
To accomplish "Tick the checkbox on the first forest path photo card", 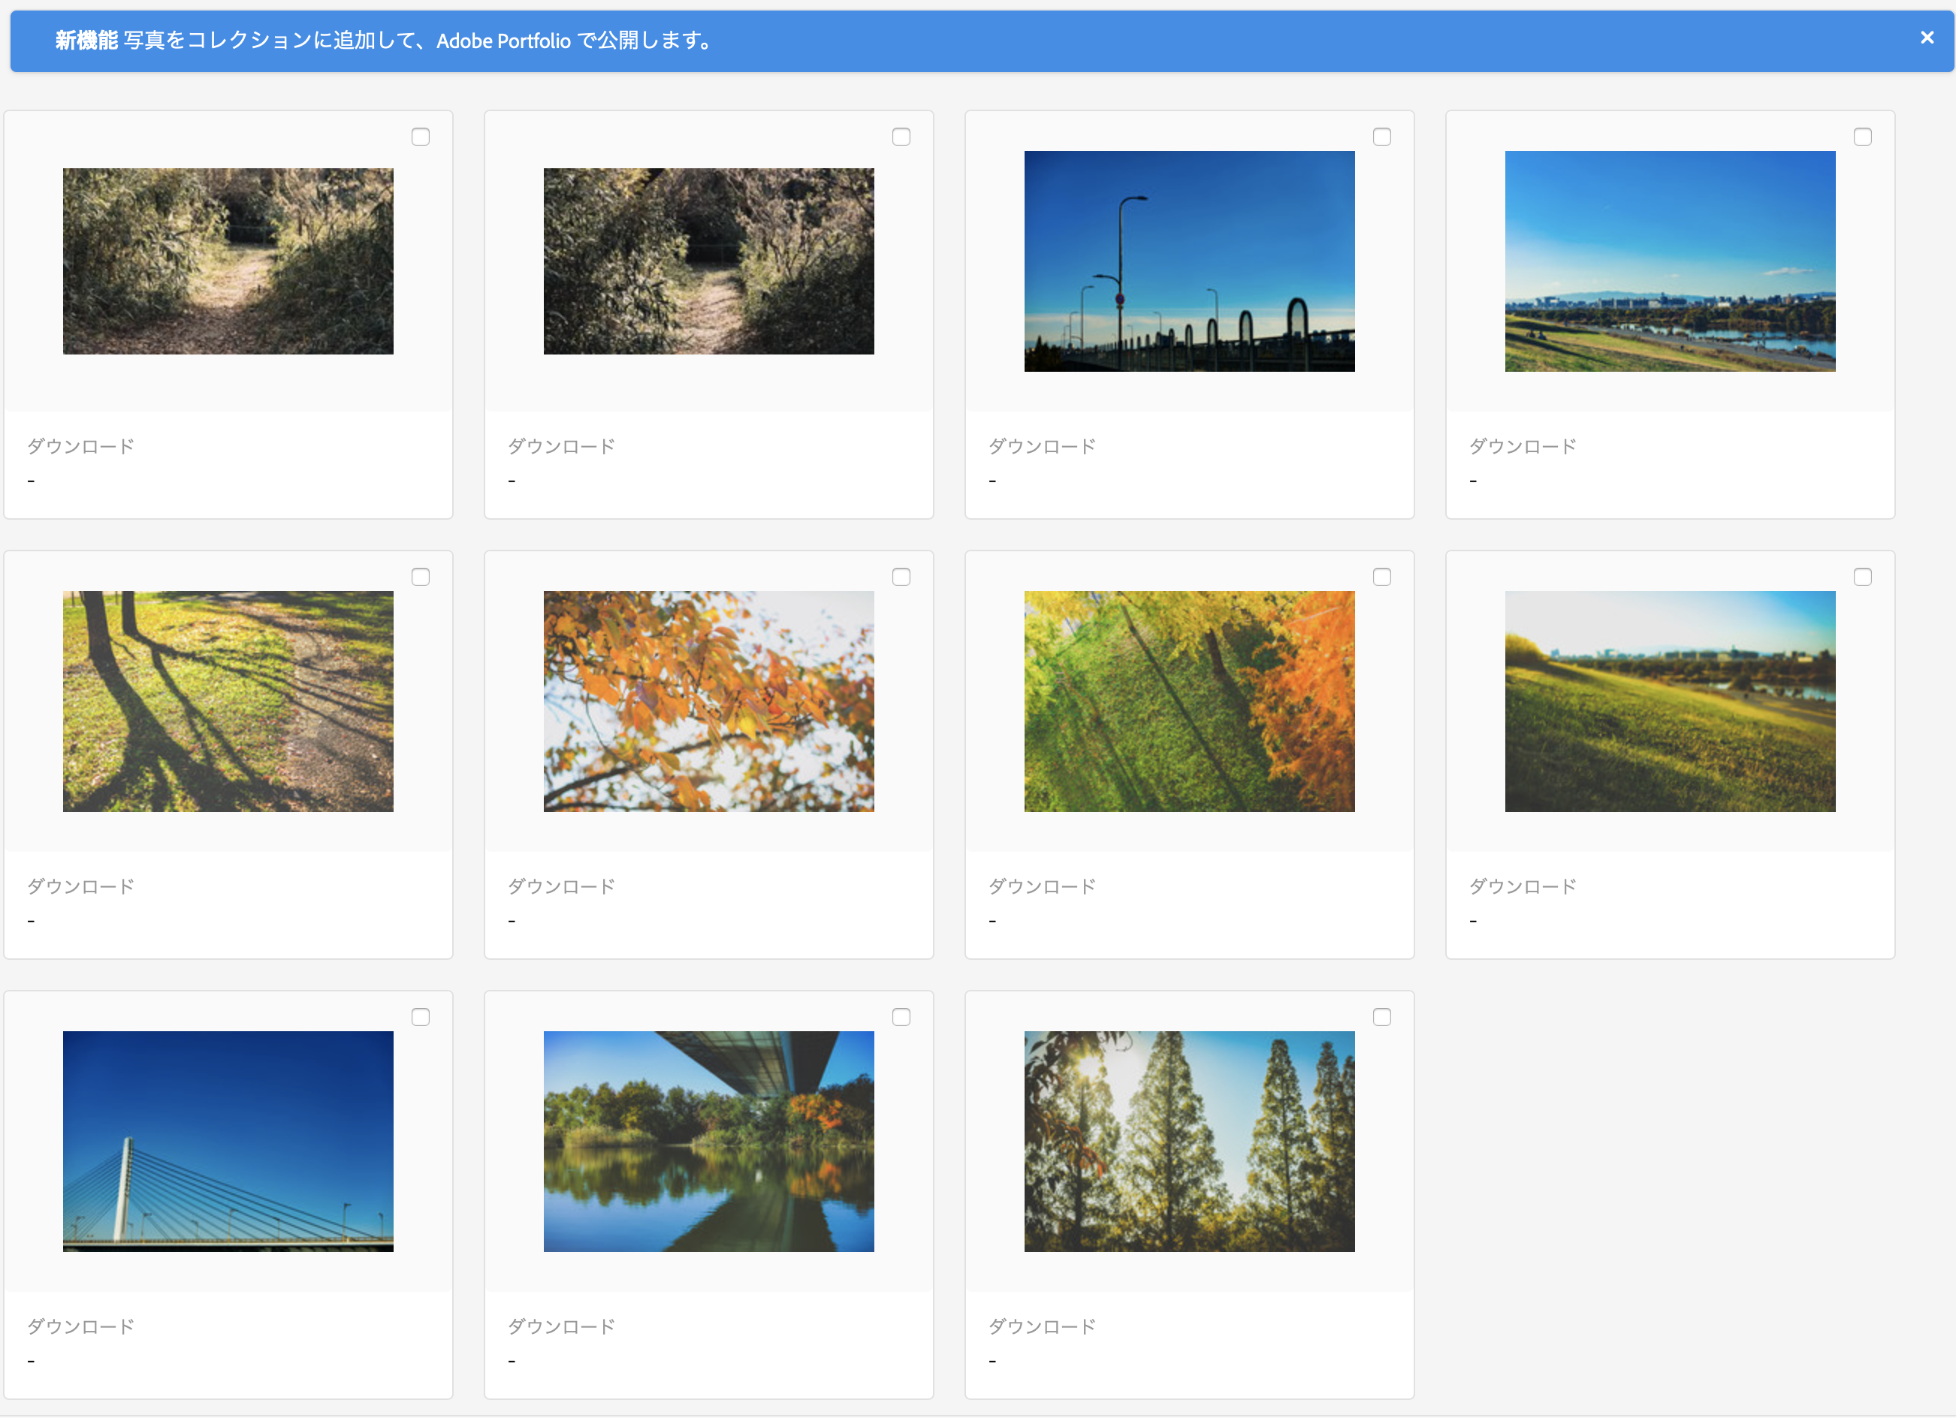I will point(420,136).
